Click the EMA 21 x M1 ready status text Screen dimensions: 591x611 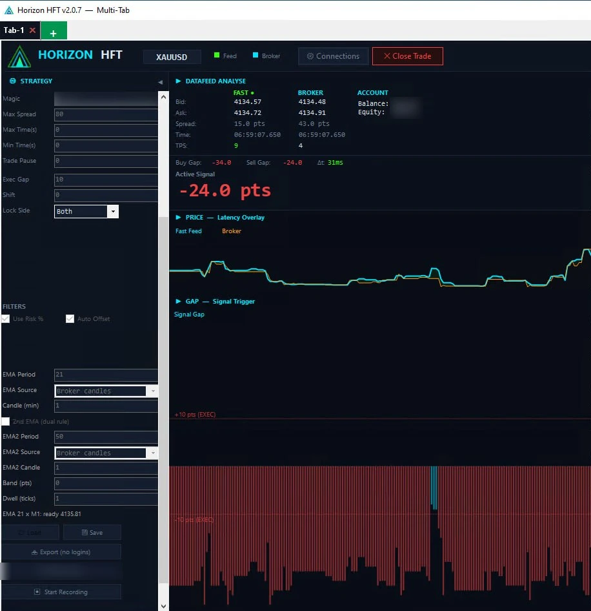42,514
